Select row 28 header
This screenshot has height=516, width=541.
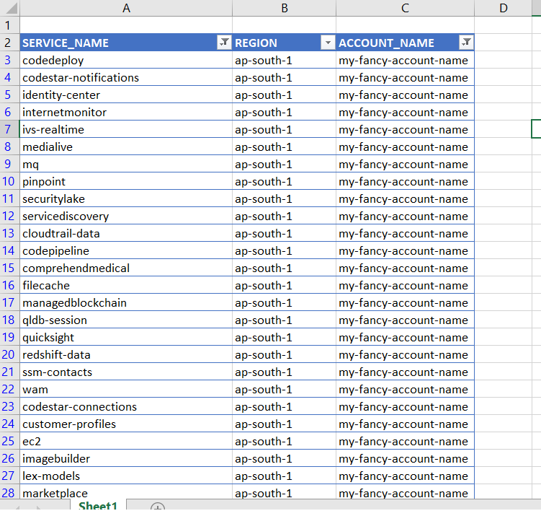pos(9,492)
